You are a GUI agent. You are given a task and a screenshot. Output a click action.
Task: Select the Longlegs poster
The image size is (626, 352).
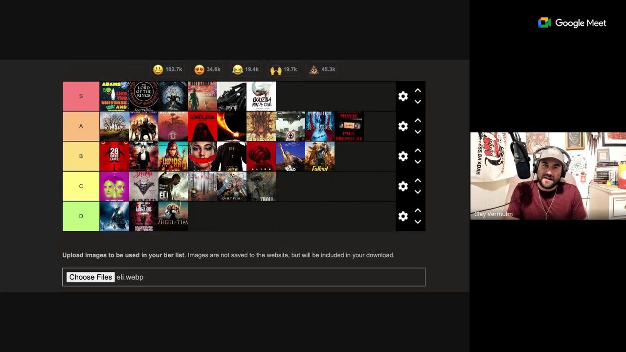pyautogui.click(x=202, y=126)
